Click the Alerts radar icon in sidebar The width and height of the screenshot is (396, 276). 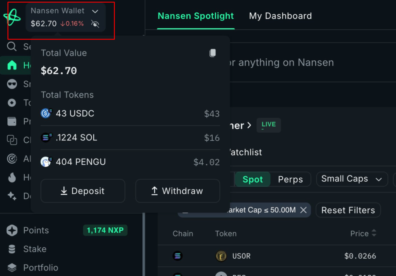12,158
